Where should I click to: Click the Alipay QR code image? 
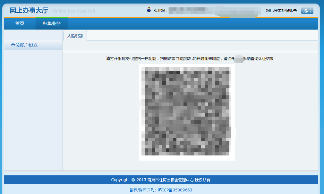pyautogui.click(x=187, y=112)
